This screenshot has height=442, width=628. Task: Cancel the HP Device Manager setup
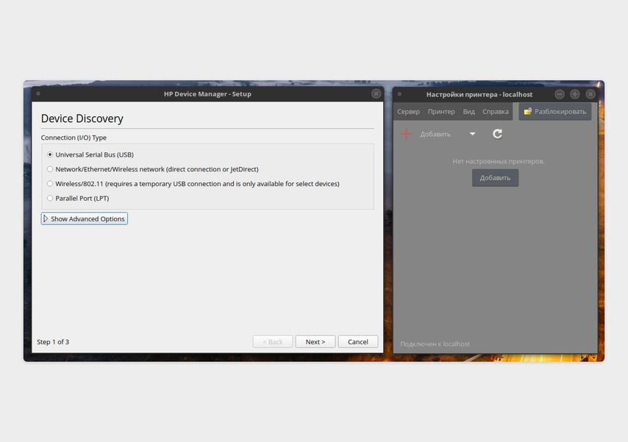click(x=357, y=342)
